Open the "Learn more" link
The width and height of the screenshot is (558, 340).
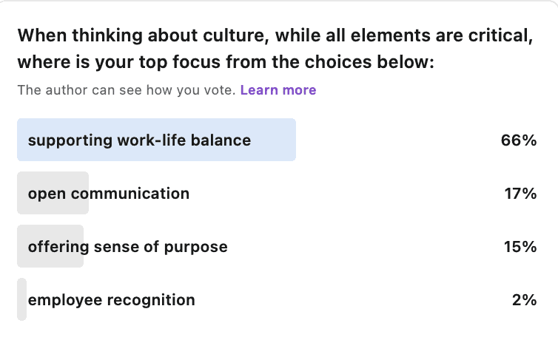click(278, 90)
